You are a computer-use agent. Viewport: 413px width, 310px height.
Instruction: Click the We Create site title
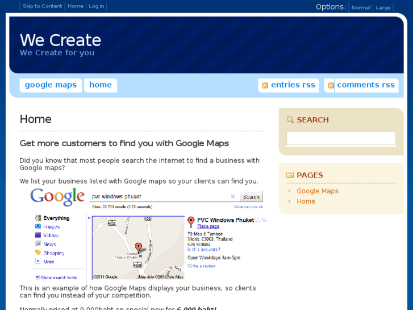(x=61, y=40)
